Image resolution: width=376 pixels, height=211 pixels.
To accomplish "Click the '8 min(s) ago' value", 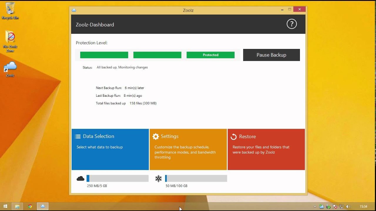I will pyautogui.click(x=133, y=96).
